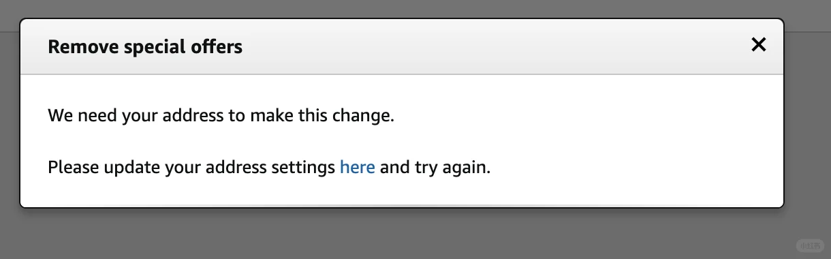Click the 'and try again' text
Viewport: 831px width, 259px height.
click(435, 167)
